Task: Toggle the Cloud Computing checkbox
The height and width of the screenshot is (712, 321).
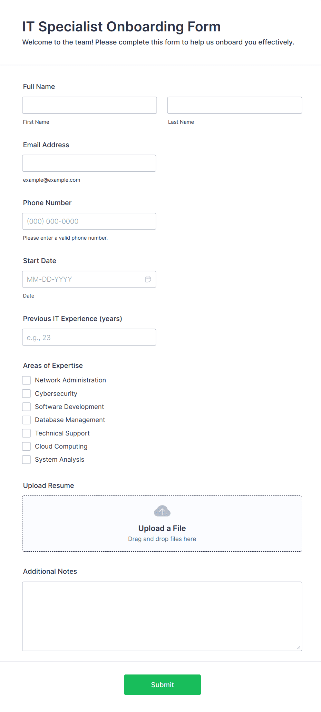Action: (27, 447)
